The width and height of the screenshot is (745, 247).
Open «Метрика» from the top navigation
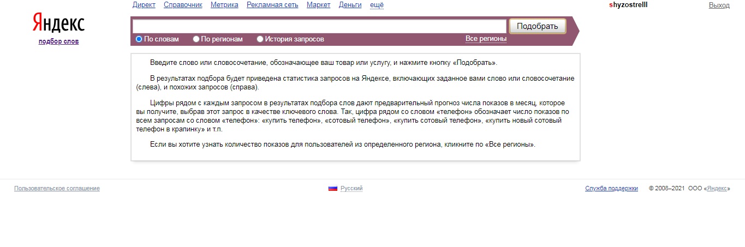(x=224, y=5)
